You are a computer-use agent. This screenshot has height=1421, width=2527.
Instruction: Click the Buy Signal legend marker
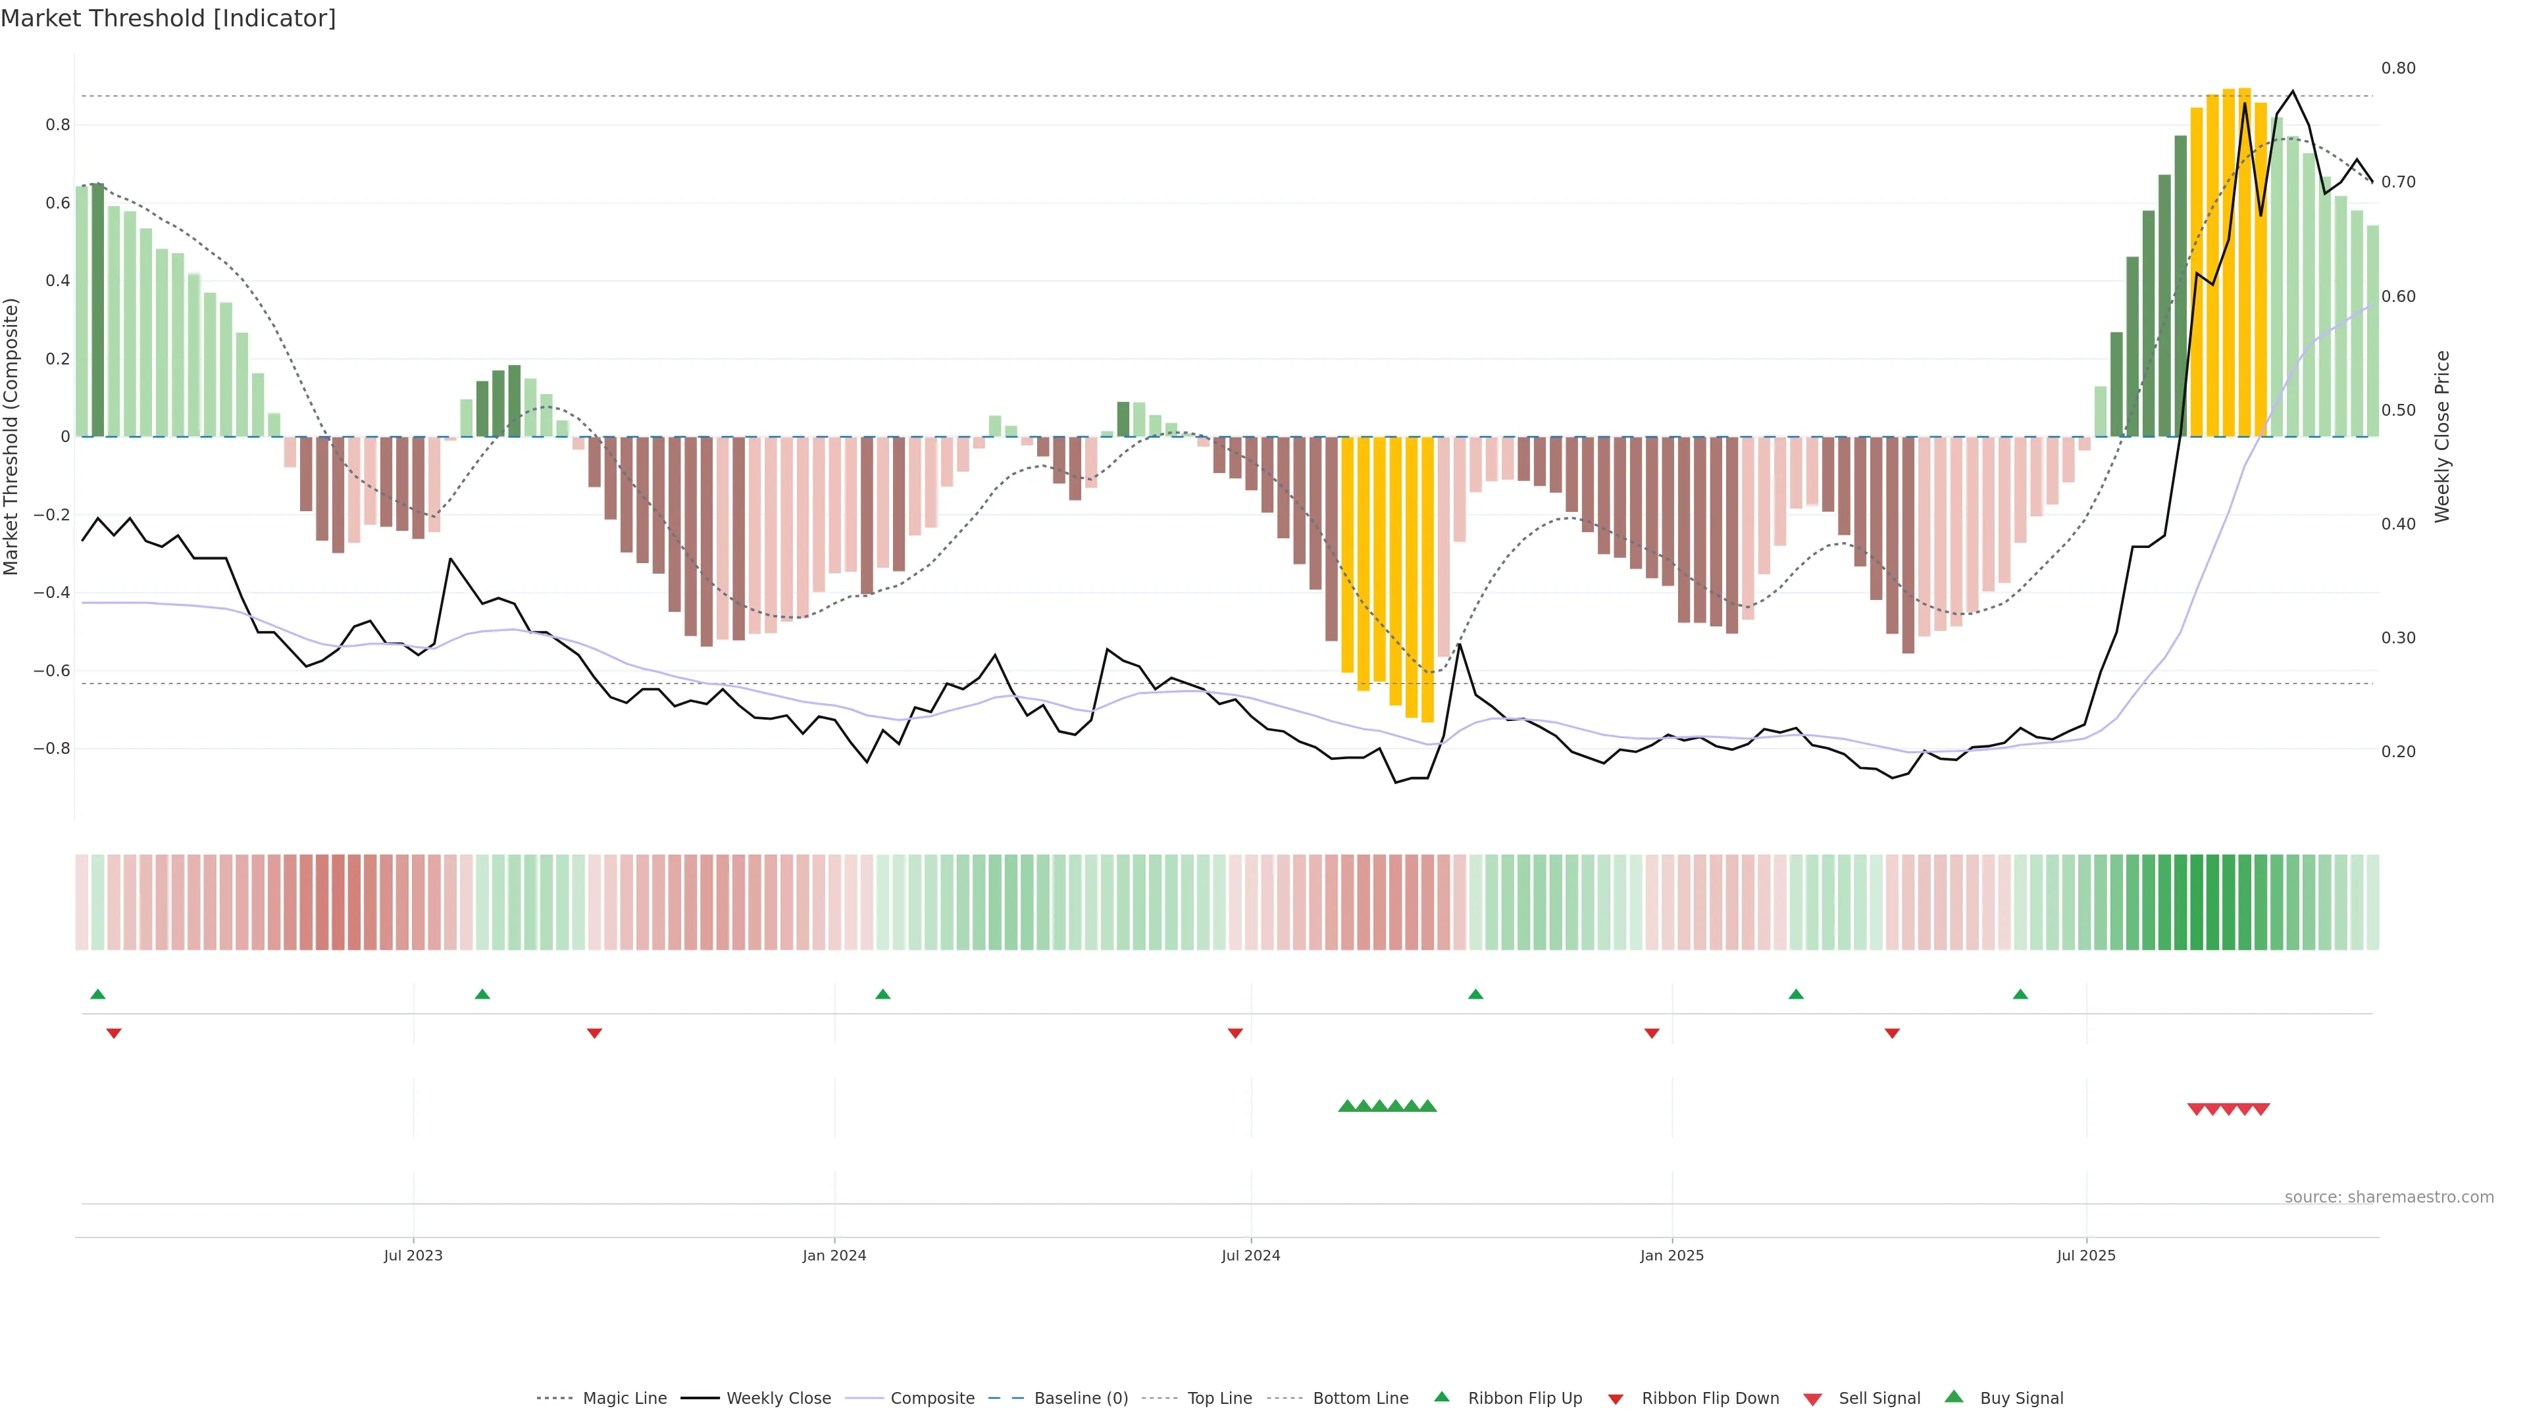pos(1954,1397)
